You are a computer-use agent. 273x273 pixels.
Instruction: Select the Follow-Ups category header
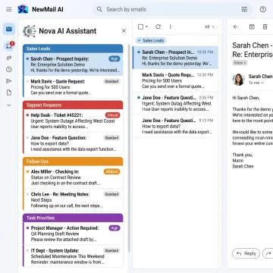pyautogui.click(x=73, y=162)
